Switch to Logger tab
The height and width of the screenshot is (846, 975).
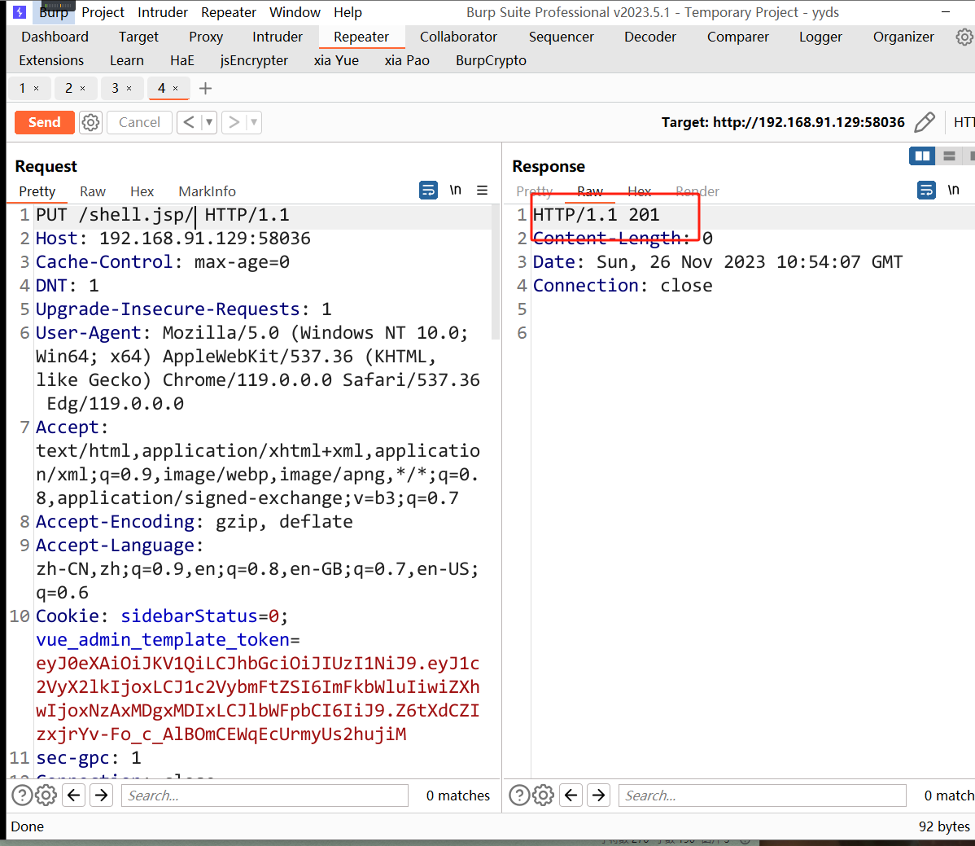(820, 37)
